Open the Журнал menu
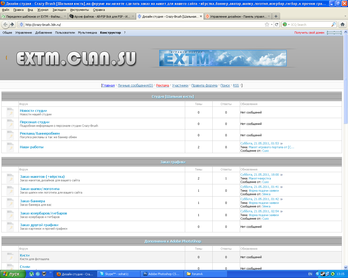Screen dimensions: 348x278 coord(43,10)
